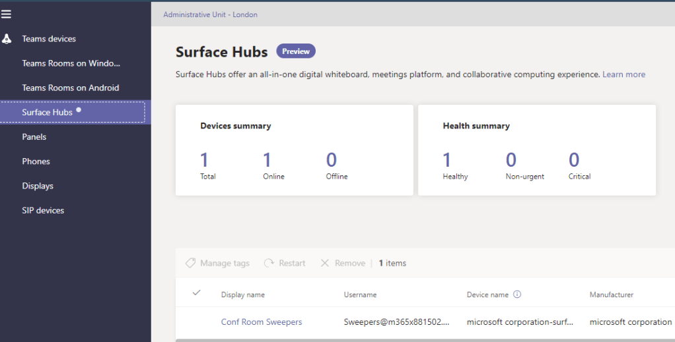675x342 pixels.
Task: Collapse the Teams devices section
Action: click(49, 39)
